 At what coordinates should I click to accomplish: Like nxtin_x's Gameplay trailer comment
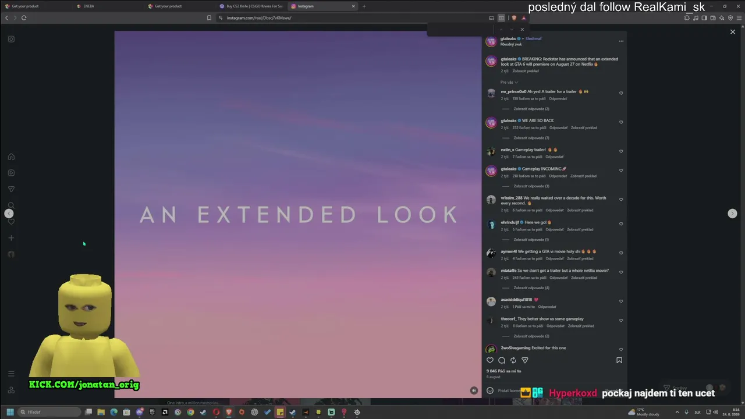click(x=621, y=151)
